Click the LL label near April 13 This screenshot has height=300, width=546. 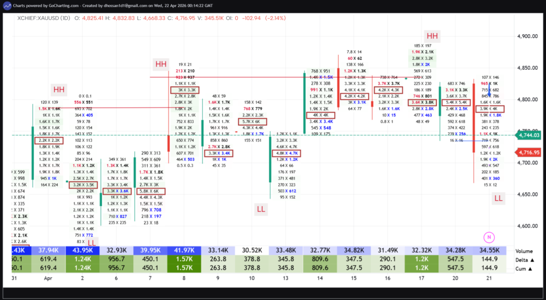[x=261, y=208]
